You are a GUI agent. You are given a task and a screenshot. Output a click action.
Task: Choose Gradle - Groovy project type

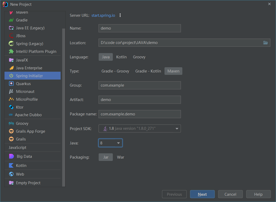pos(115,71)
